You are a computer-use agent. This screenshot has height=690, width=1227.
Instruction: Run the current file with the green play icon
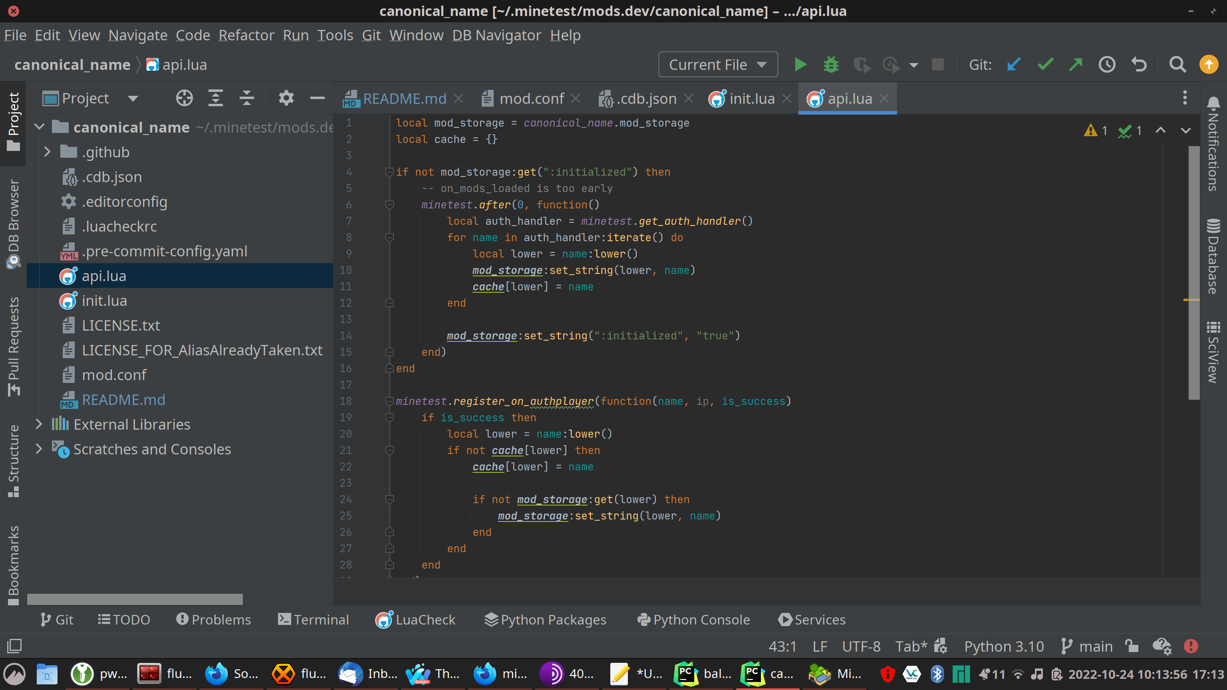click(x=800, y=64)
